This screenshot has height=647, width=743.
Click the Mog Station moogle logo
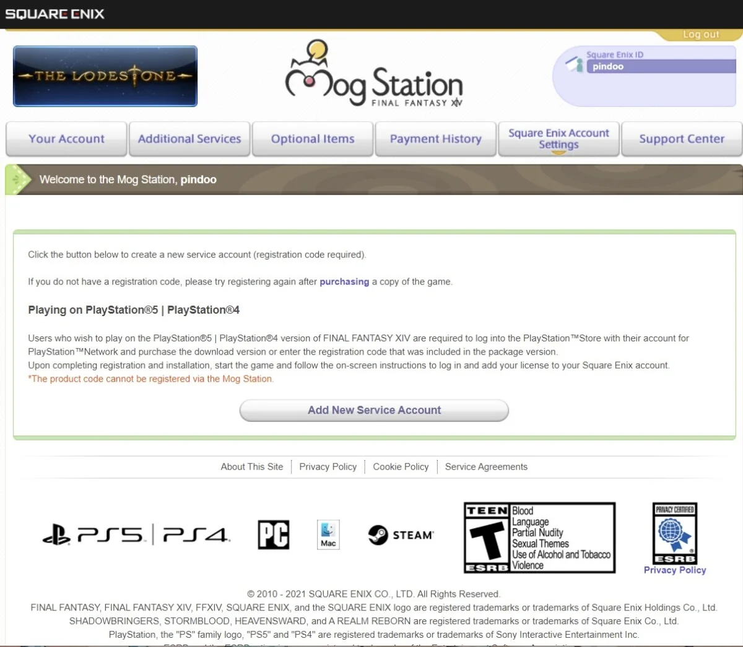(x=374, y=74)
